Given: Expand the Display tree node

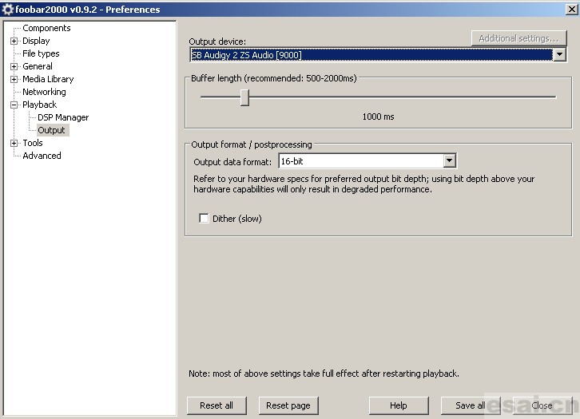Looking at the screenshot, I should 14,41.
